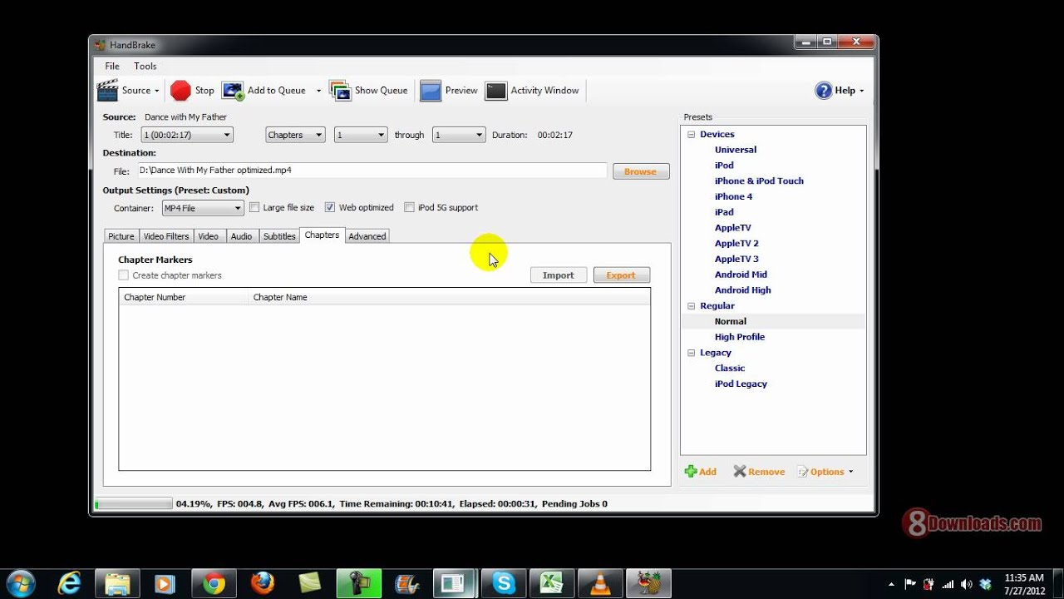Open the start chapter dropdown
This screenshot has width=1064, height=599.
point(361,135)
